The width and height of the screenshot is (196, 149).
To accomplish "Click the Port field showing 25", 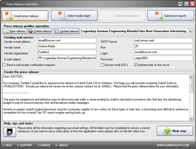I will point(164,46).
